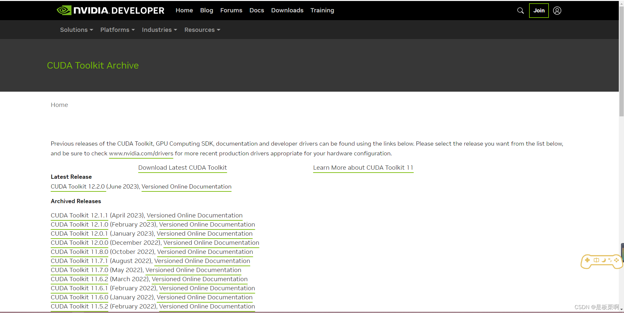Open CUDA Toolkit 11.7.0 link
Viewport: 624px width, 313px height.
79,270
